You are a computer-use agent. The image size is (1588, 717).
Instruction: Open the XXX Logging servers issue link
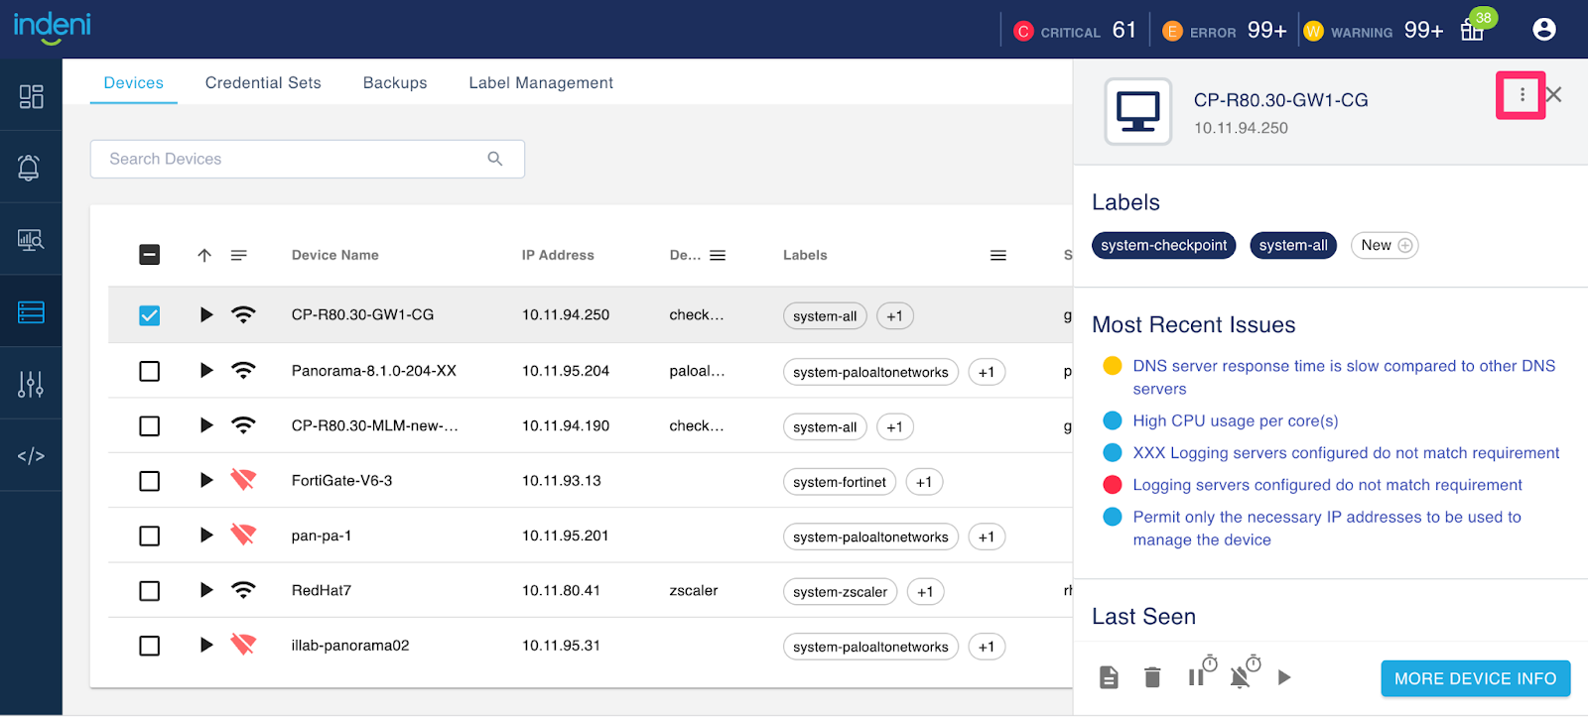tap(1346, 452)
